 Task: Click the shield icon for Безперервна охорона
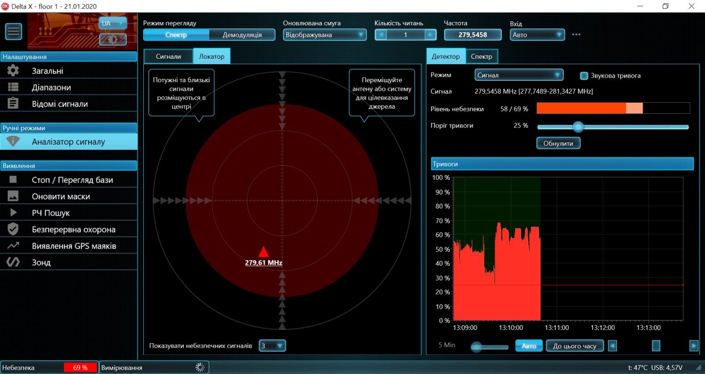pyautogui.click(x=13, y=229)
